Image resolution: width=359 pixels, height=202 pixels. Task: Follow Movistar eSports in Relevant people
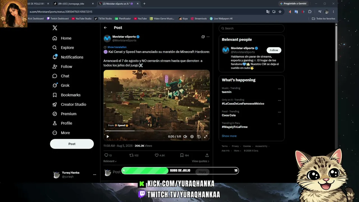pyautogui.click(x=274, y=50)
